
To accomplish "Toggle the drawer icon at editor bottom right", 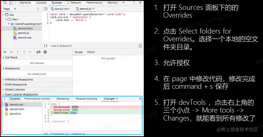I will point(140,46).
